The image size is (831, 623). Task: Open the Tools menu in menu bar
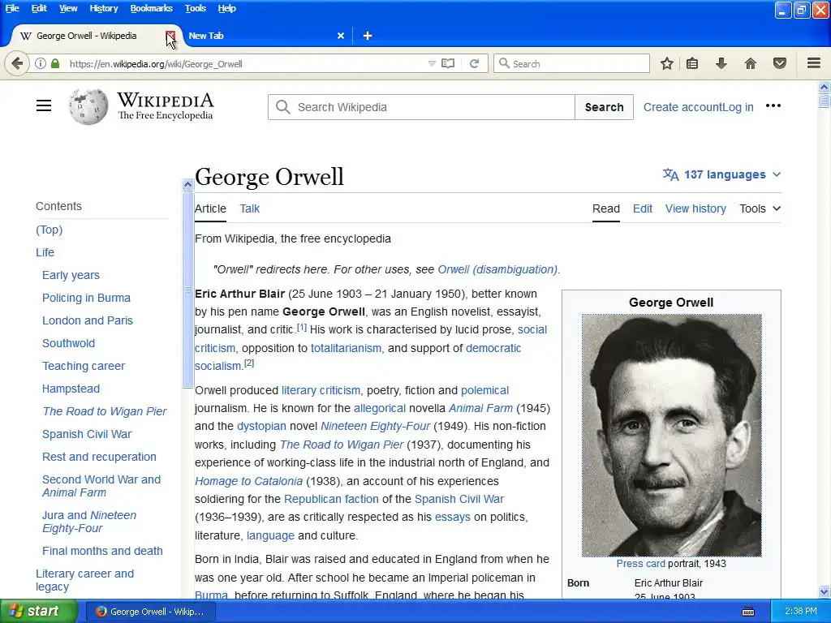click(195, 8)
